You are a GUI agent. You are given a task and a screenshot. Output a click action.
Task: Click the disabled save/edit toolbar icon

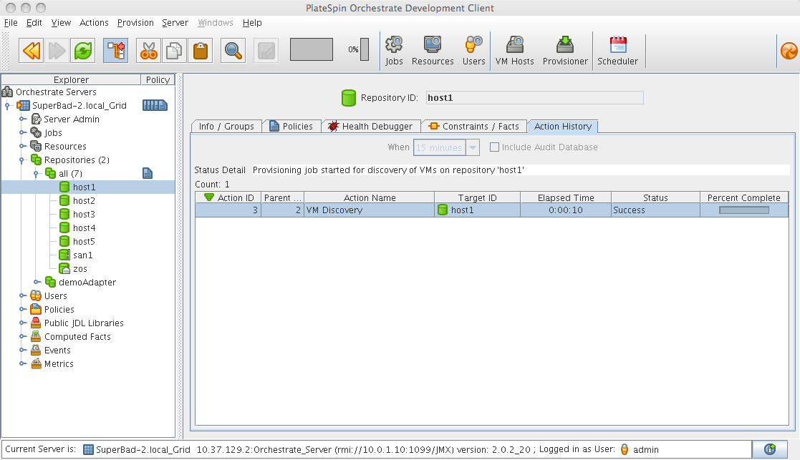tap(266, 50)
